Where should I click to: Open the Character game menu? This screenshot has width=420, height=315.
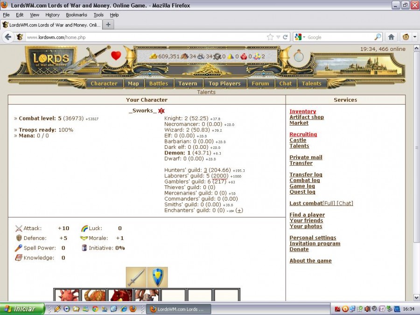tap(104, 84)
